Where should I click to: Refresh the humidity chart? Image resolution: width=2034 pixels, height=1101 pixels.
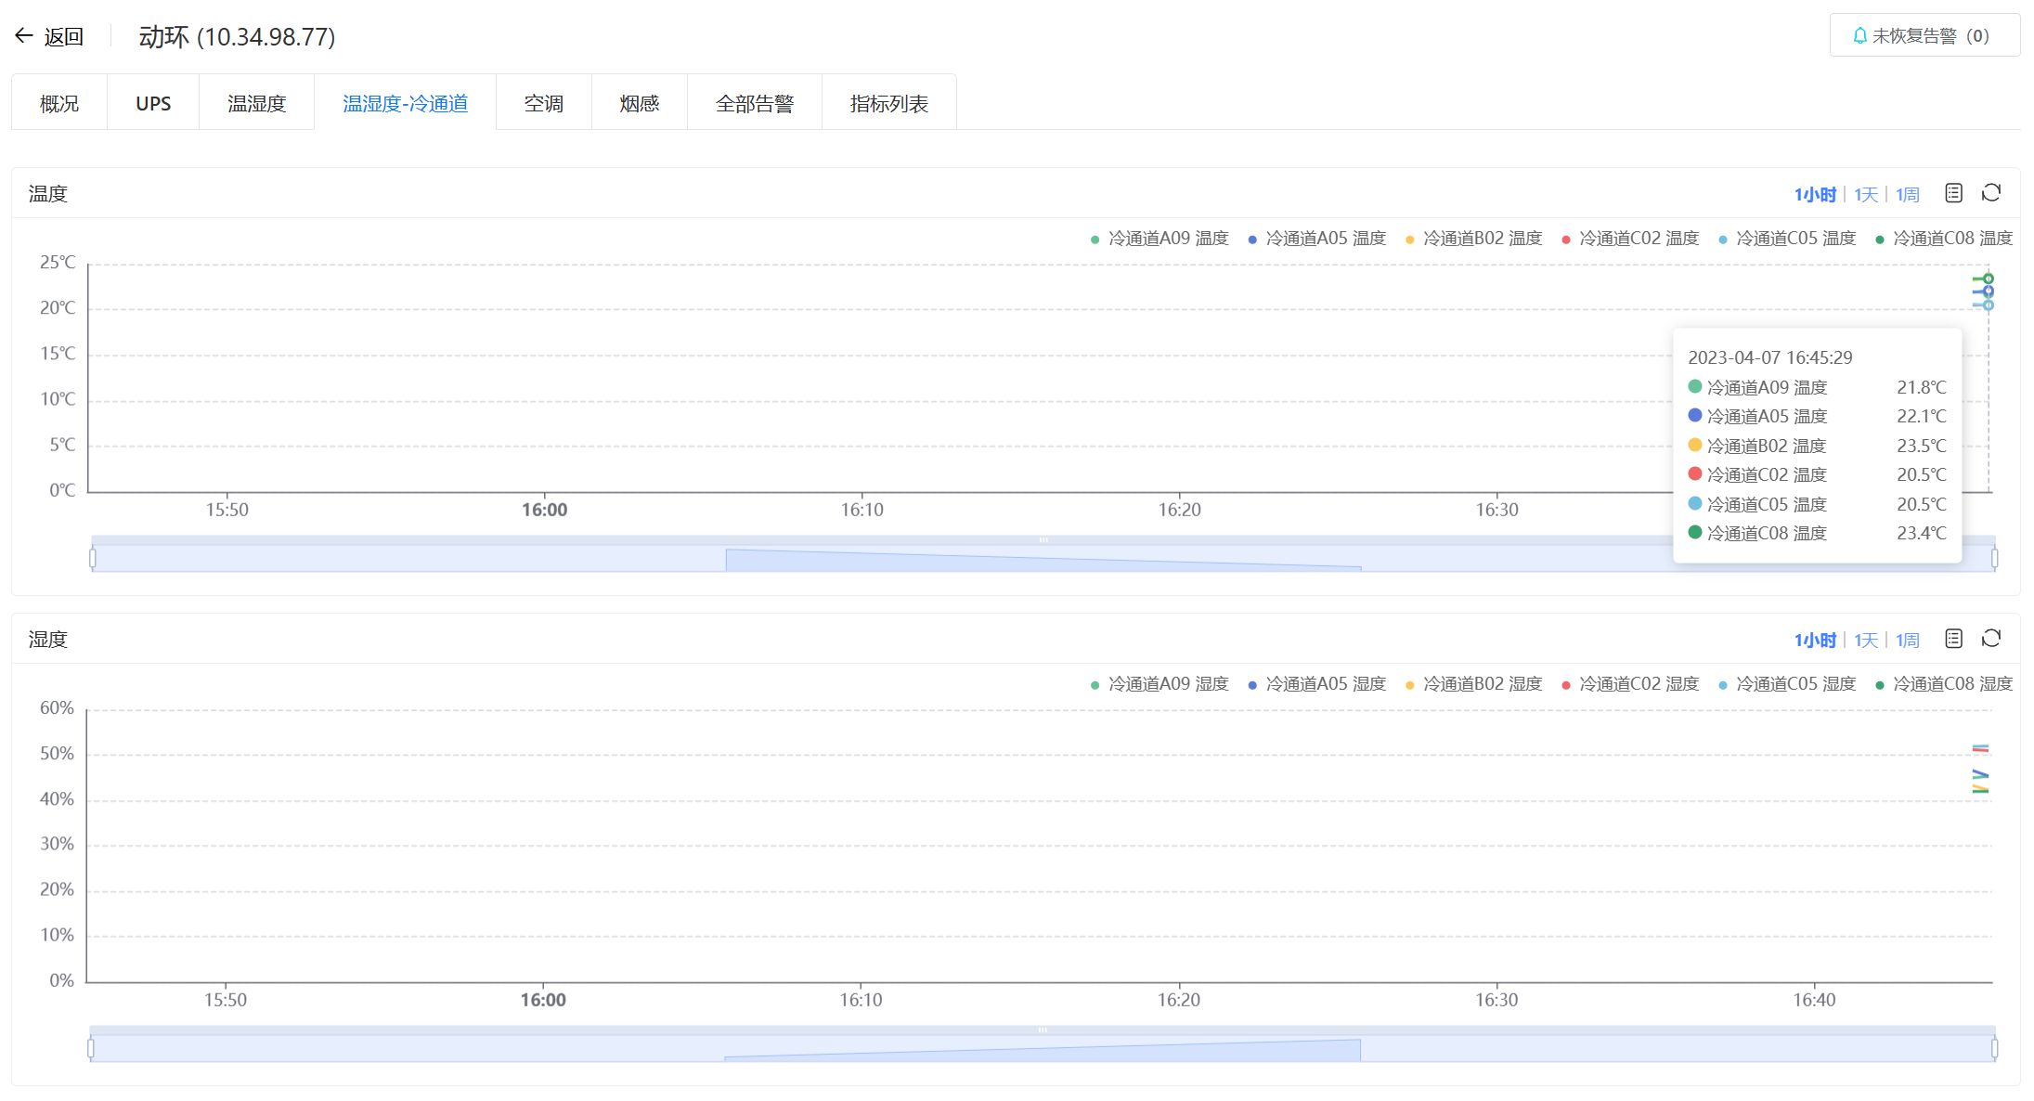1991,639
